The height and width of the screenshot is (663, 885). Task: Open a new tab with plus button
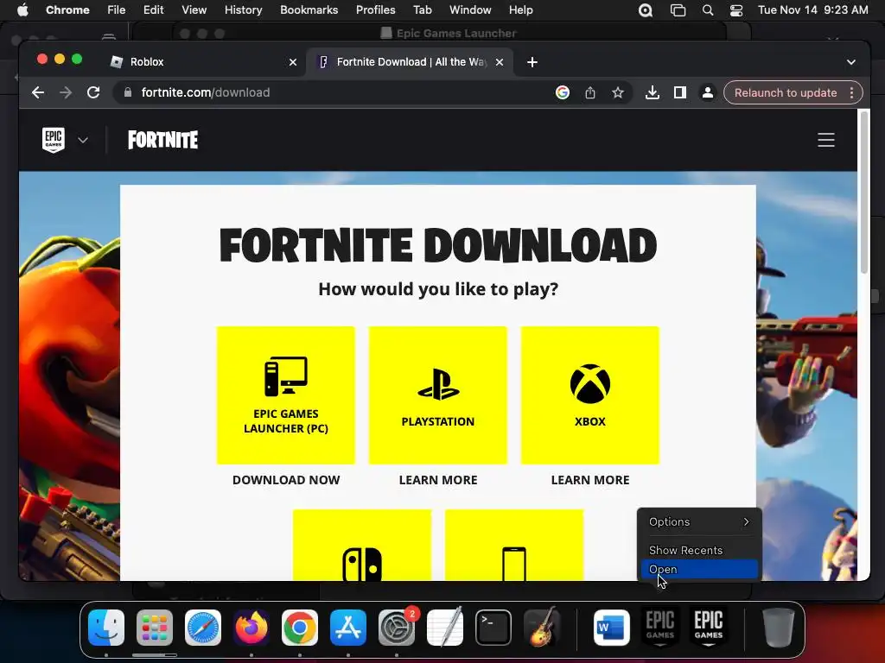coord(532,62)
